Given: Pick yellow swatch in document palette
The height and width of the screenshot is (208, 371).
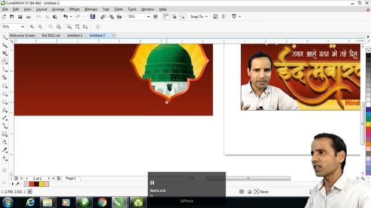Looking at the screenshot, I should (41, 184).
